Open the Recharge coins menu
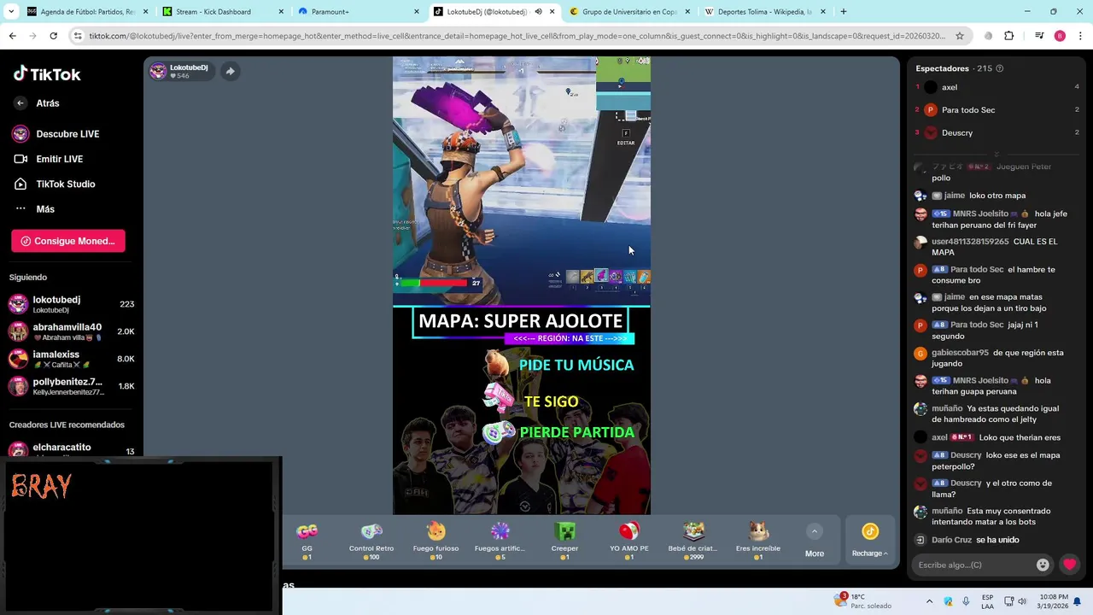Image resolution: width=1093 pixels, height=615 pixels. coord(870,542)
